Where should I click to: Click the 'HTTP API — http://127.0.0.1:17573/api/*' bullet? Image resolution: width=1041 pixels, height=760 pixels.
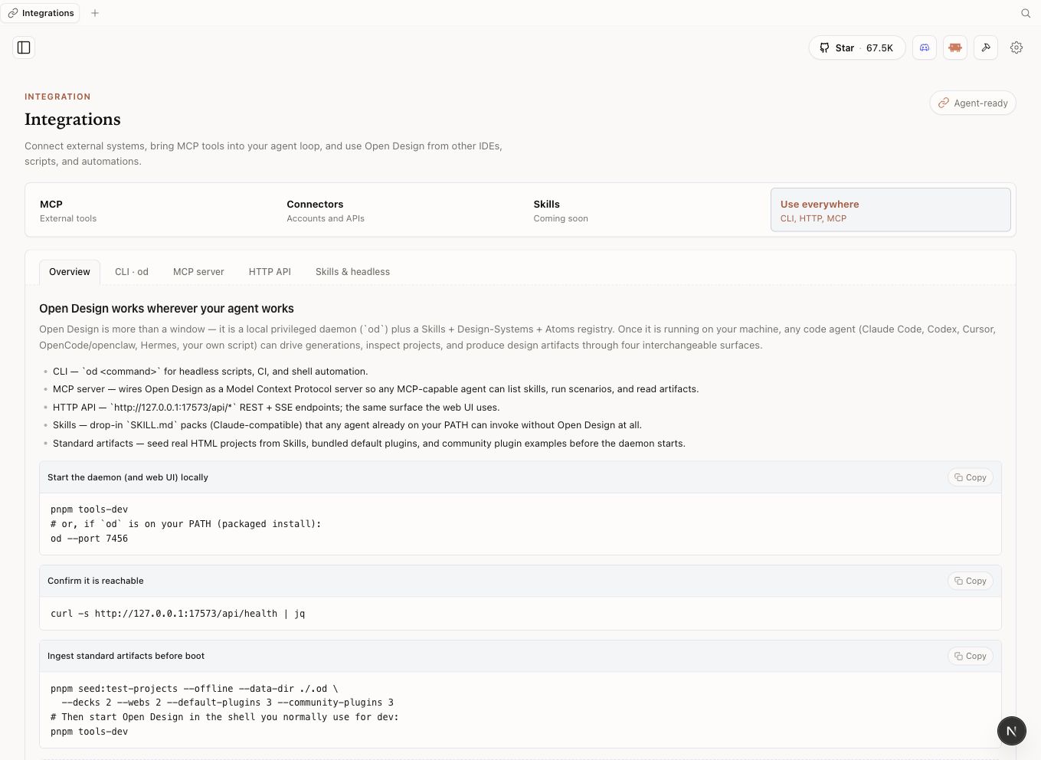pos(276,408)
